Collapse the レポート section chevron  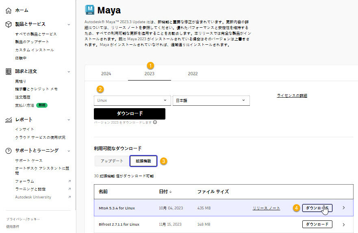[x=69, y=120]
